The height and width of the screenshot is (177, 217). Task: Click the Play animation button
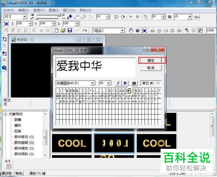coord(131,17)
